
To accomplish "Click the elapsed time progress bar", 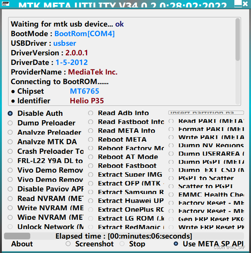I will (x=124, y=236).
